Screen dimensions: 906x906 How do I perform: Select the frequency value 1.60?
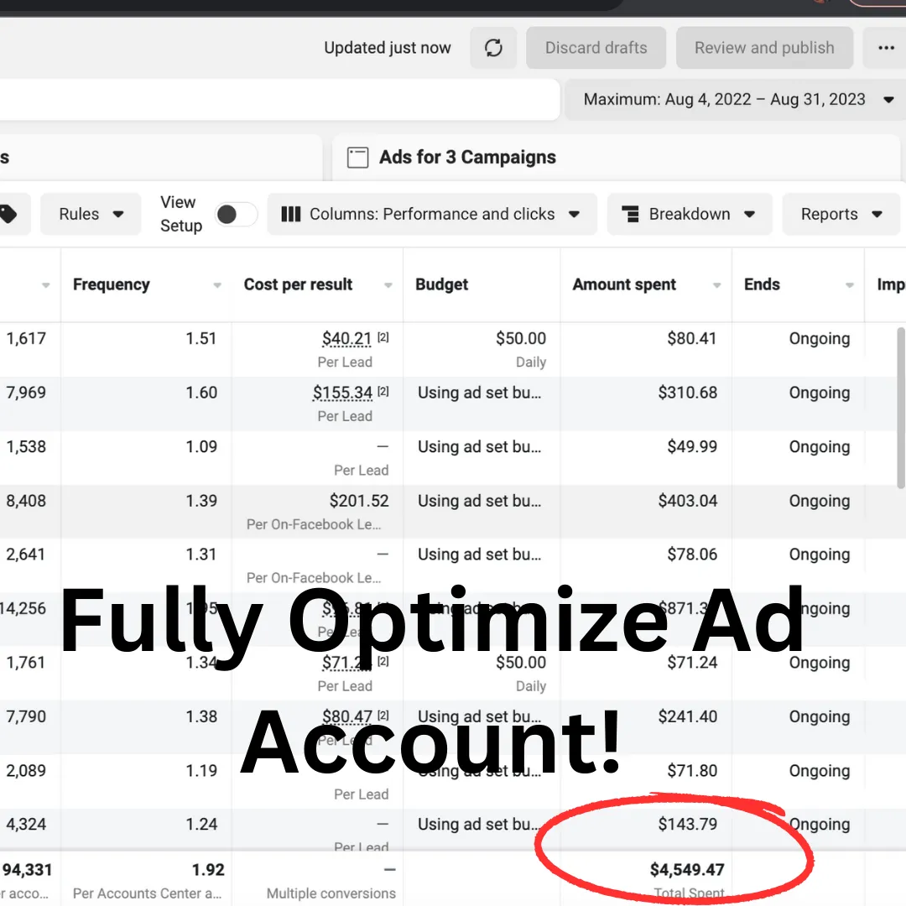pyautogui.click(x=201, y=393)
